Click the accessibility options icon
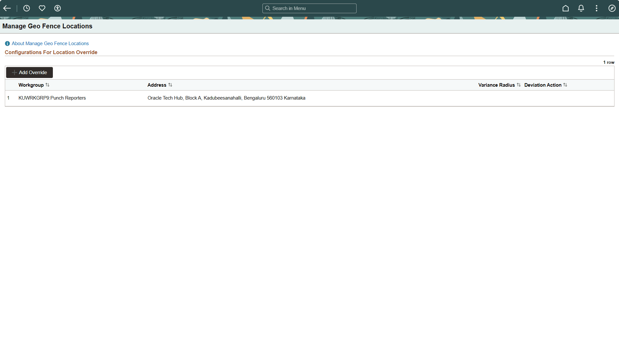 pos(57,8)
